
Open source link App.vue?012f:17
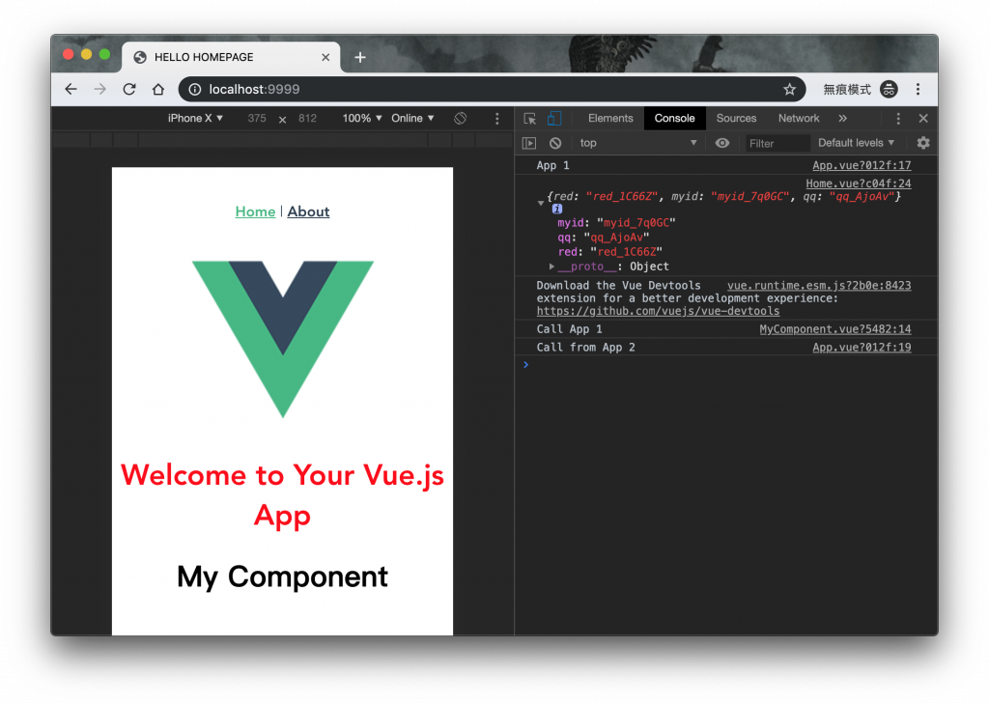(x=862, y=166)
